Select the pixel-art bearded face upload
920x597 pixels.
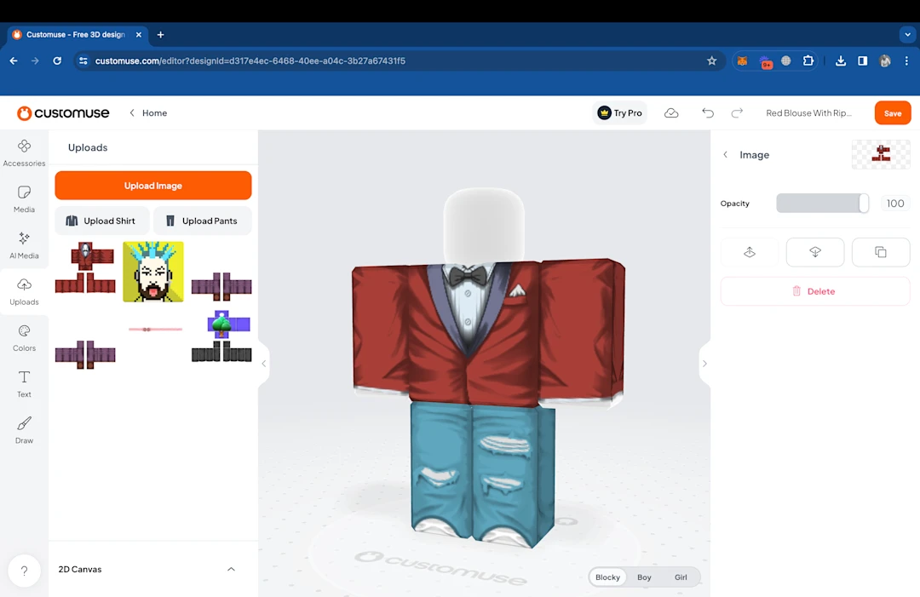[x=153, y=273]
